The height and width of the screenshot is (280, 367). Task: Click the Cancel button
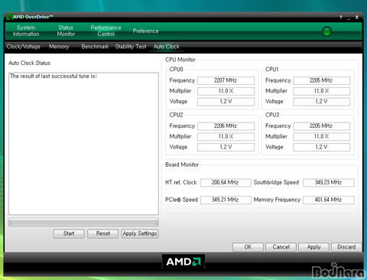tap(281, 247)
